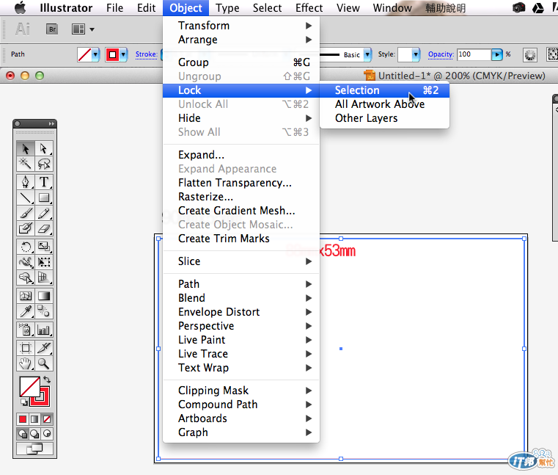
Task: Choose Lock Selection from submenu
Action: 384,90
